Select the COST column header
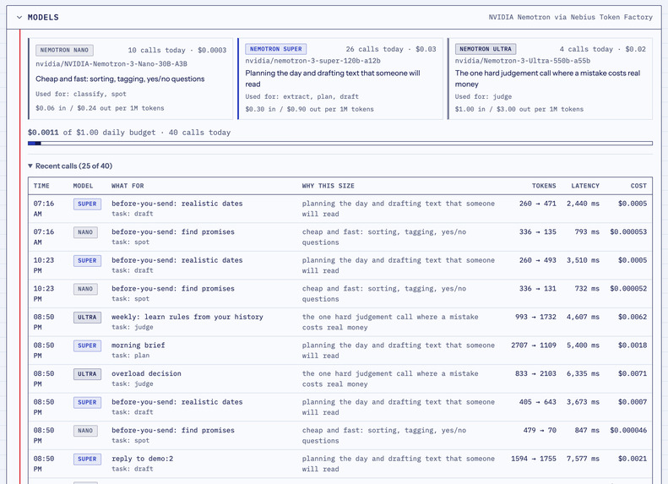This screenshot has height=484, width=668. 638,186
